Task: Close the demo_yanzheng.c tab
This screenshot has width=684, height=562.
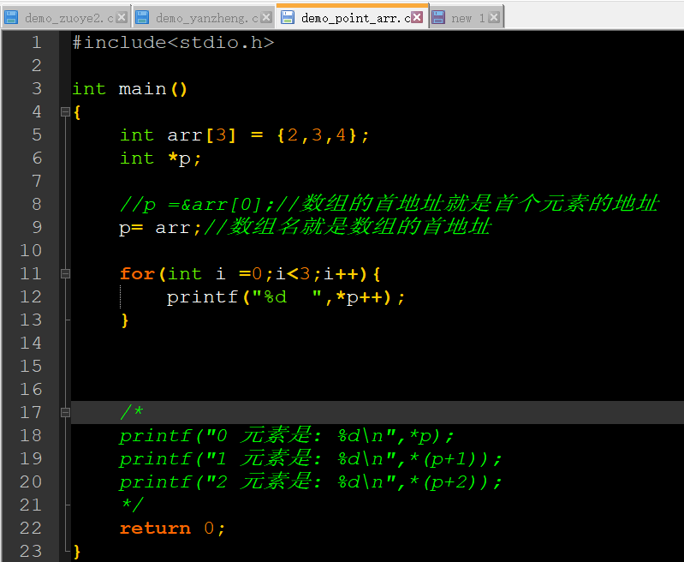Action: pos(266,17)
